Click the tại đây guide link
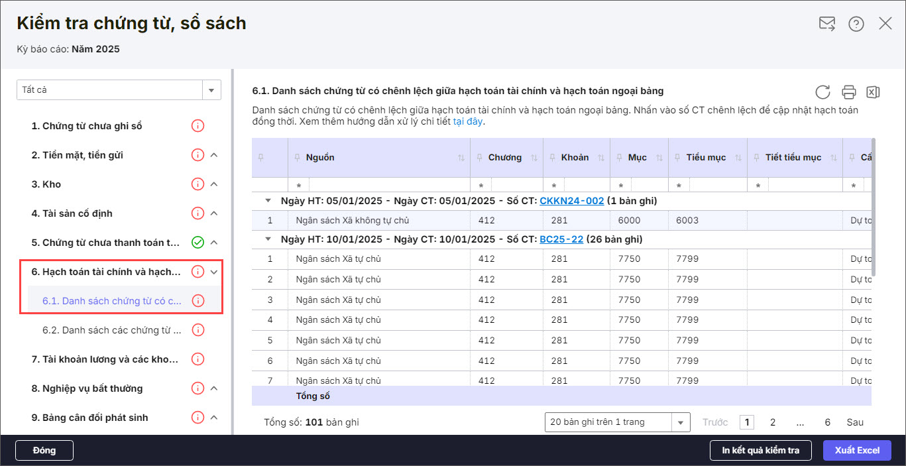Image resolution: width=906 pixels, height=466 pixels. pos(468,122)
